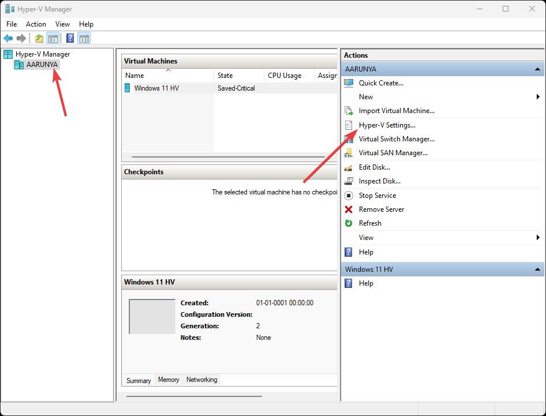Screen dimensions: 546x416
Task: Open the File menu
Action: coord(12,24)
